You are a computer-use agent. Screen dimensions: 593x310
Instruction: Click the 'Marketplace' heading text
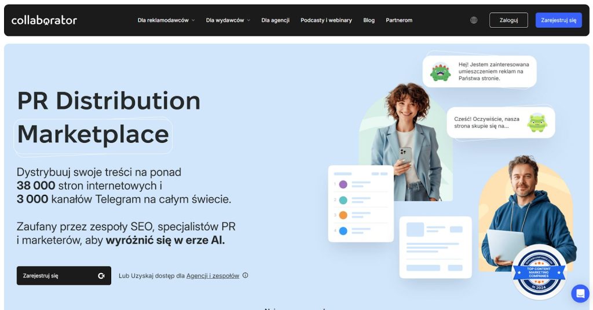(x=93, y=134)
